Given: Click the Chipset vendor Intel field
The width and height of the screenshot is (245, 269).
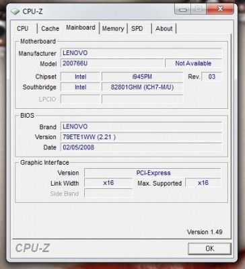Looking at the screenshot, I should click(80, 77).
